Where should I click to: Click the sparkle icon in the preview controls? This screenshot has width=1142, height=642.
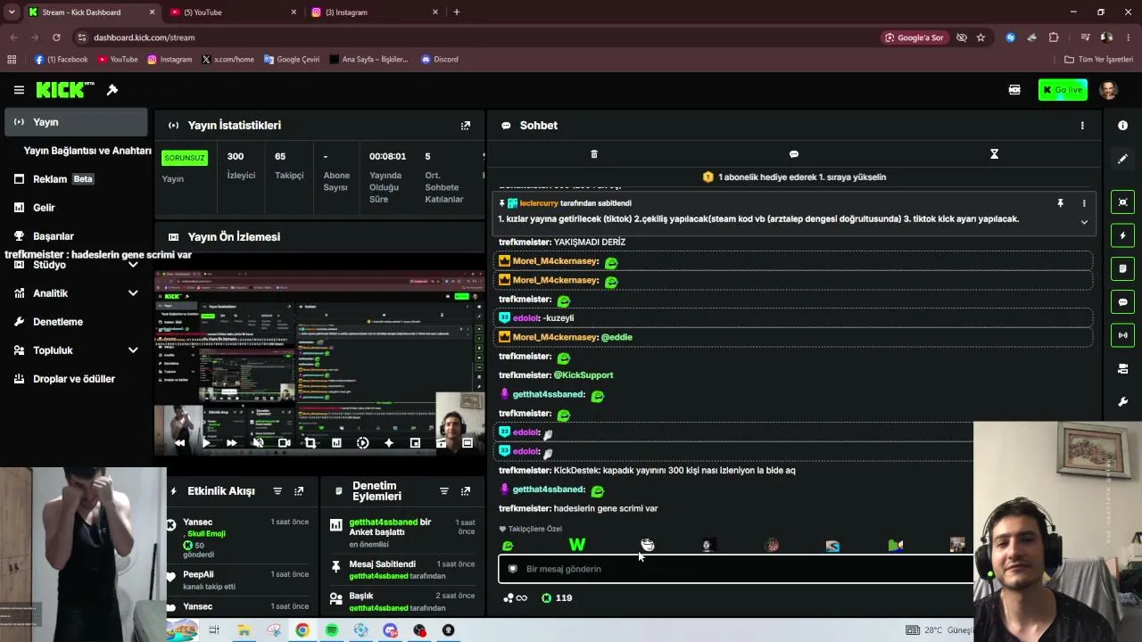(x=389, y=442)
